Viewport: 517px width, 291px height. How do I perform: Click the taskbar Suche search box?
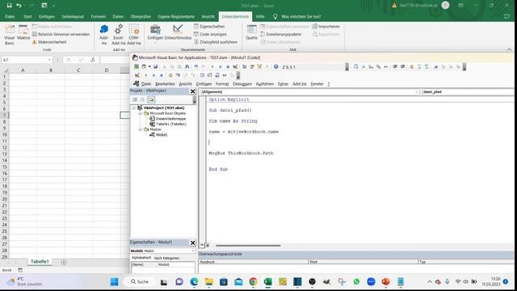pos(140,282)
